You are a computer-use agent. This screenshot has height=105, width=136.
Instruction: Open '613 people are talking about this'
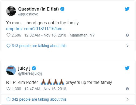tap(39, 46)
